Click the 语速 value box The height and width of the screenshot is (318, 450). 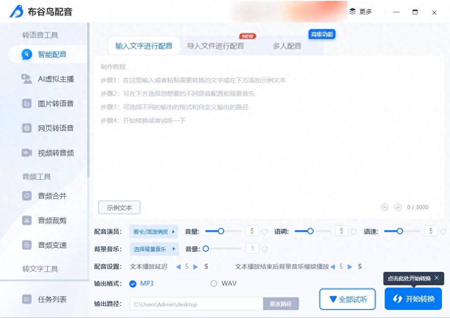[431, 231]
